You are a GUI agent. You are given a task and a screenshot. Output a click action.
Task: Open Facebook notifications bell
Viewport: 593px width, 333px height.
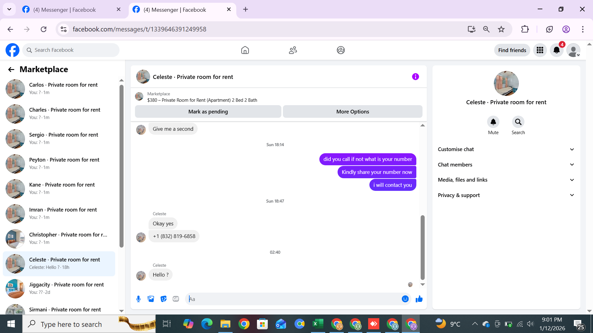point(556,50)
